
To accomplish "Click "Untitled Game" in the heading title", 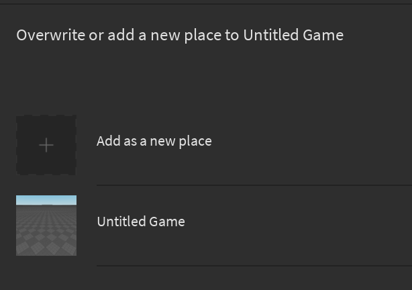I will coord(293,35).
